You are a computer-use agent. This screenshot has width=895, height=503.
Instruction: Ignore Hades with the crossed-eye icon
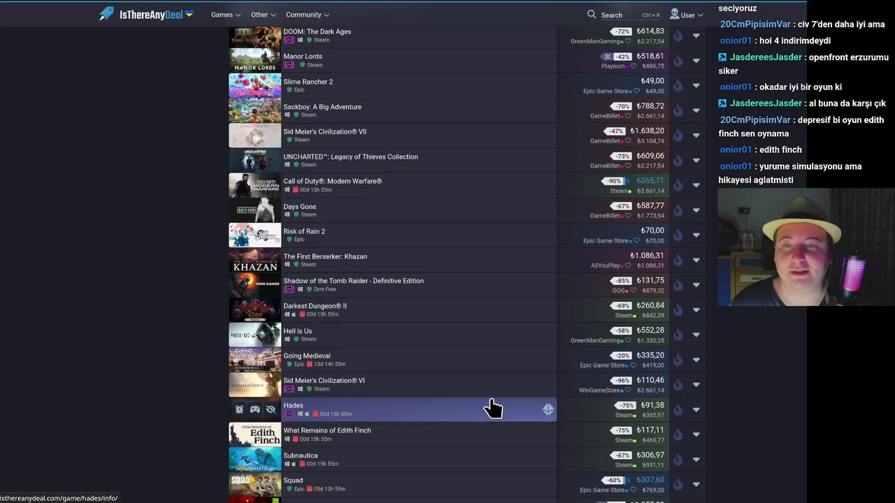tap(271, 409)
